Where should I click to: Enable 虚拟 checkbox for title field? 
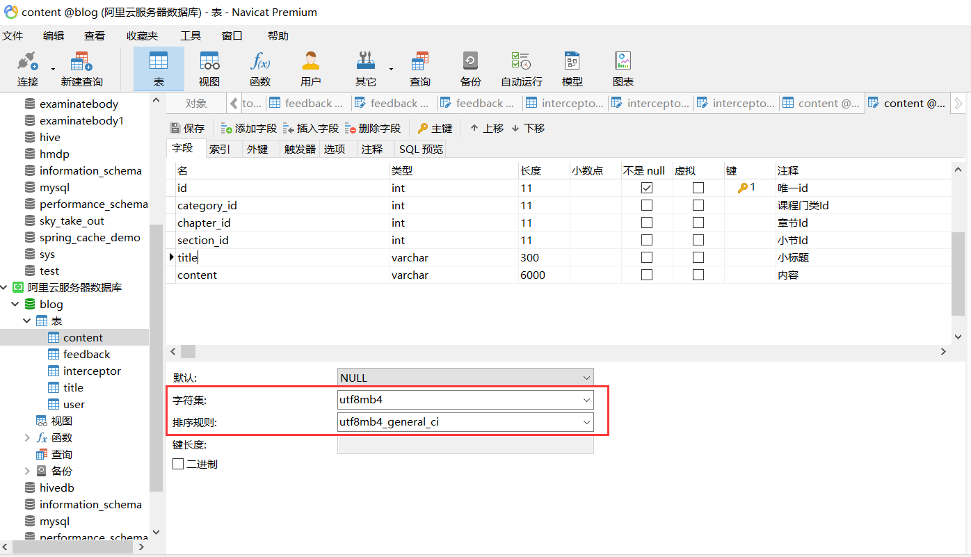point(698,257)
